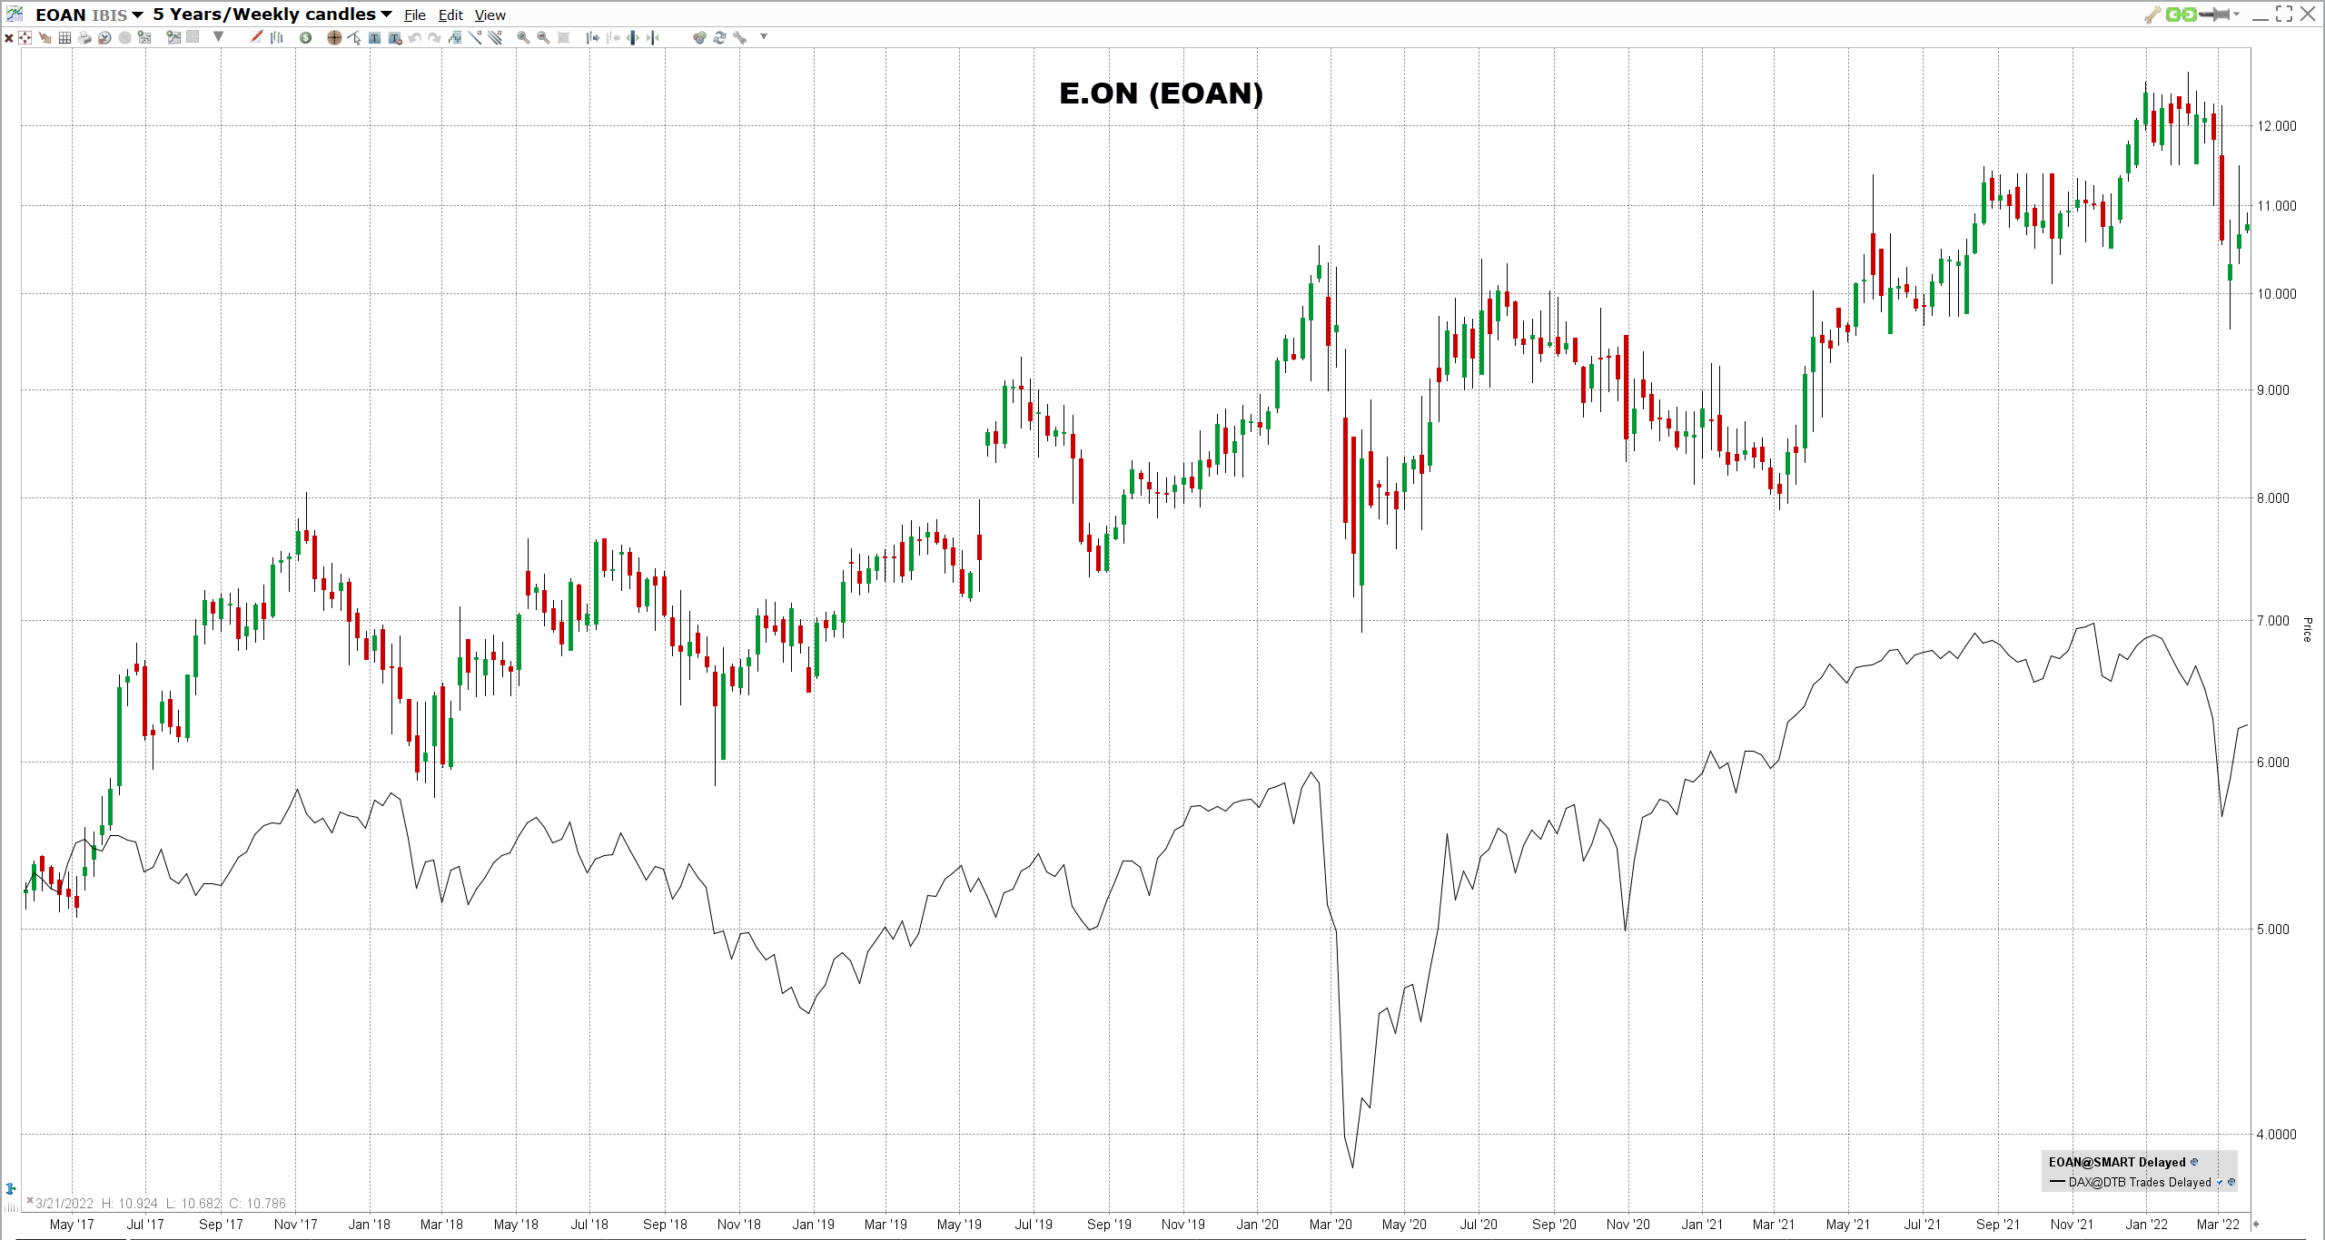Viewport: 2325px width, 1240px height.
Task: Click the May '17 time axis label
Action: pos(72,1225)
